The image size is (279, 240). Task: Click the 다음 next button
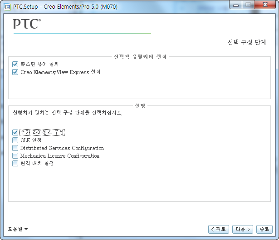(x=243, y=229)
